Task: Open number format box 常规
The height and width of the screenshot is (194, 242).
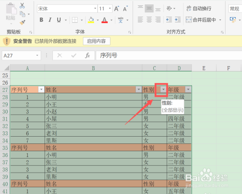Action: pyautogui.click(x=235, y=9)
